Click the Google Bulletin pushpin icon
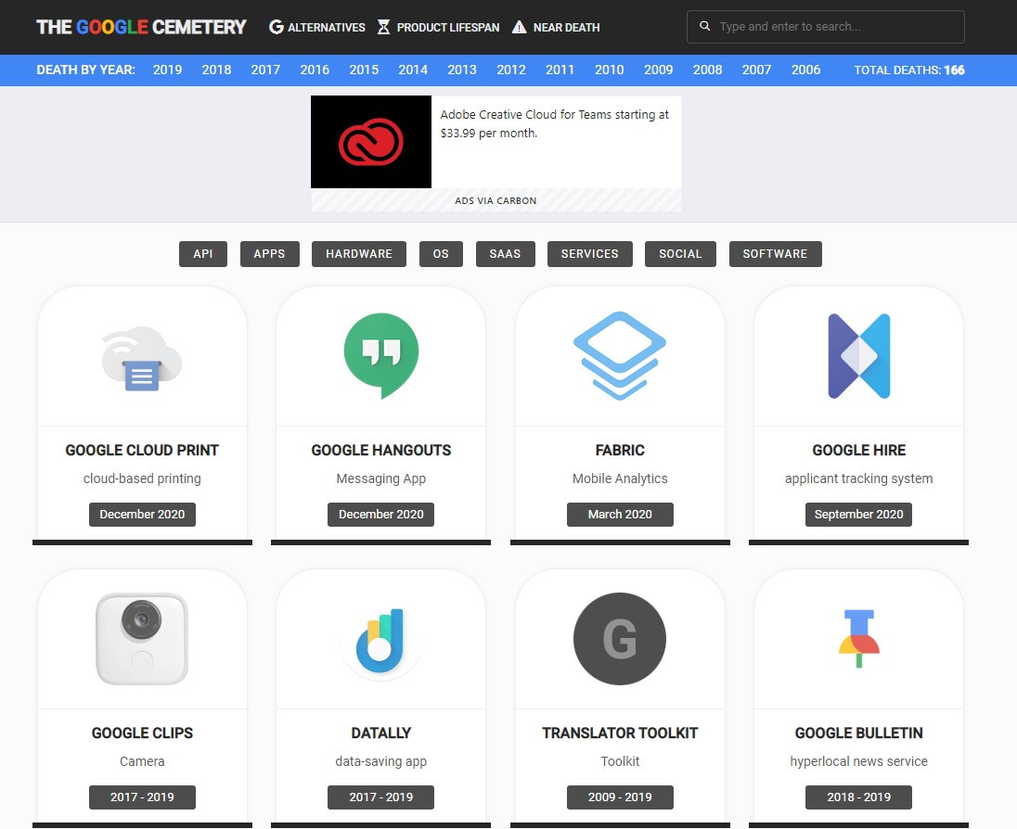This screenshot has height=829, width=1017. (858, 638)
